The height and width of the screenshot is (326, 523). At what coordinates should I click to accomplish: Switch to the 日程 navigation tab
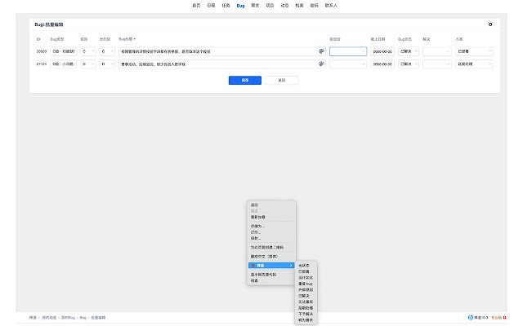coord(211,6)
